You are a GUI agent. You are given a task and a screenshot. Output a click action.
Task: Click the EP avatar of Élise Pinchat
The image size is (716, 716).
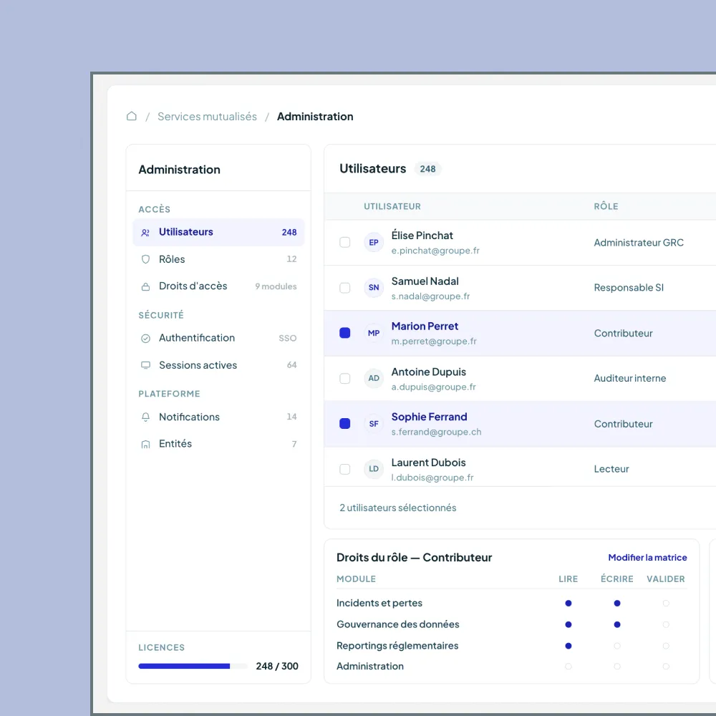point(374,242)
